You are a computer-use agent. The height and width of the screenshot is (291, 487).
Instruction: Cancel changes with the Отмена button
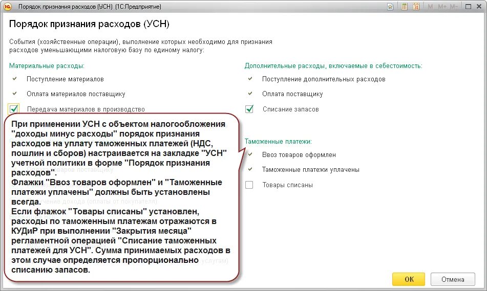click(453, 279)
